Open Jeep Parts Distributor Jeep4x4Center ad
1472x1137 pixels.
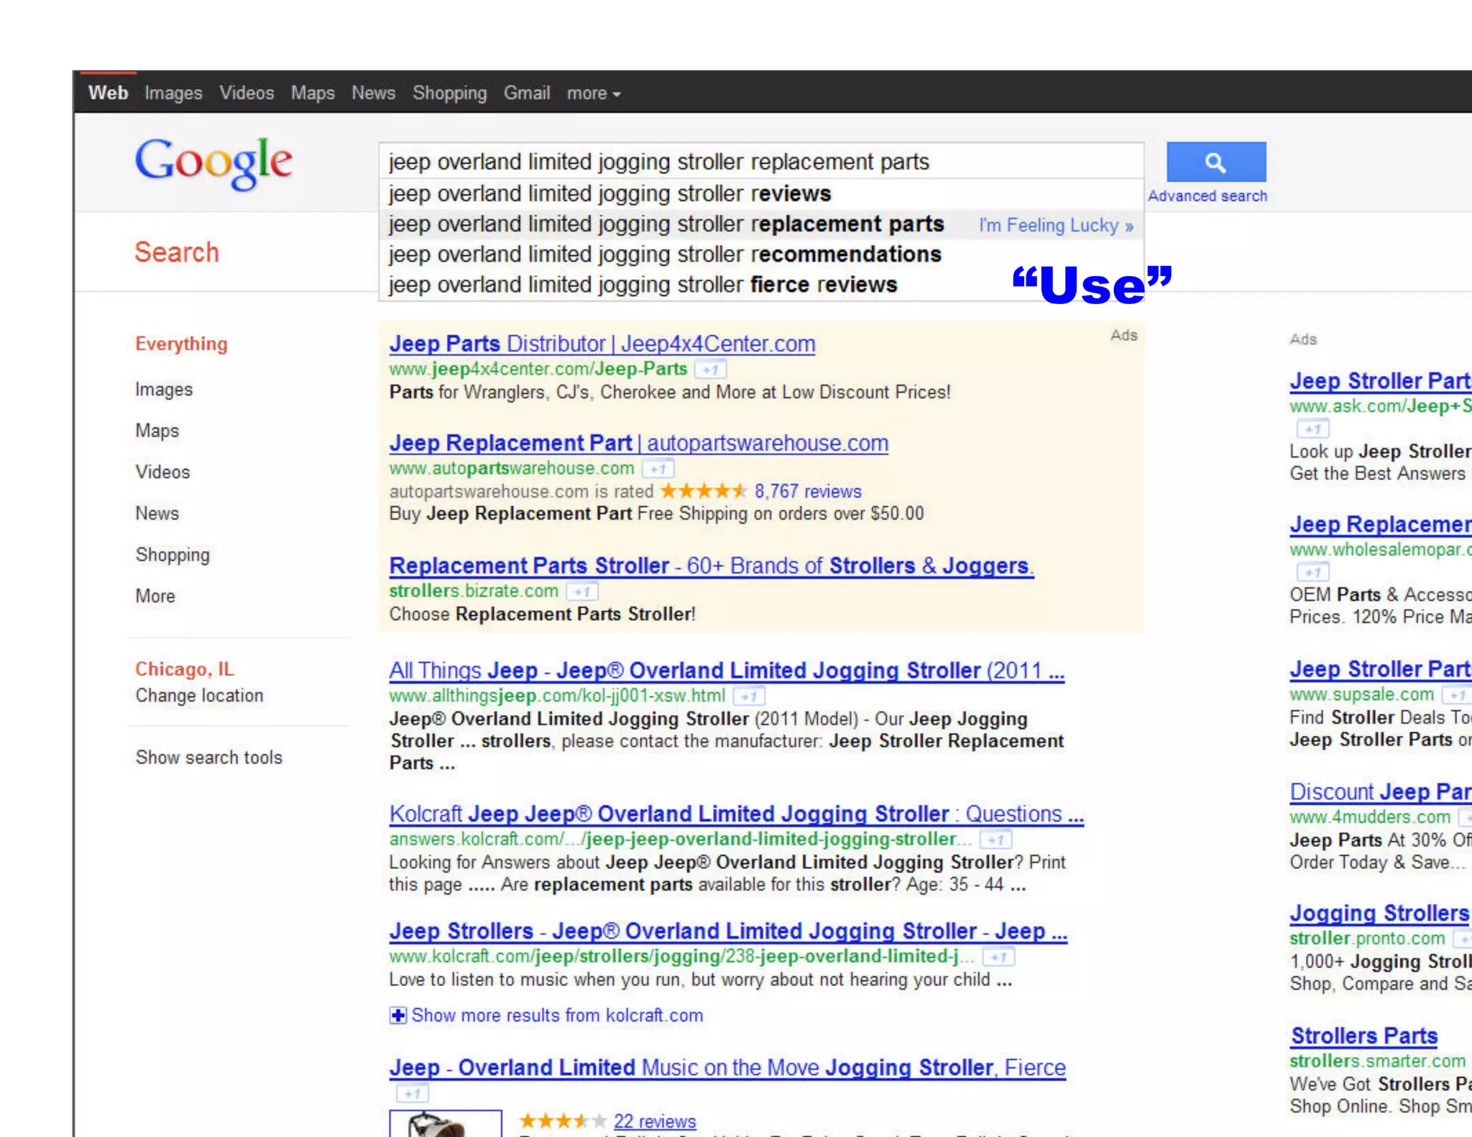(x=602, y=344)
